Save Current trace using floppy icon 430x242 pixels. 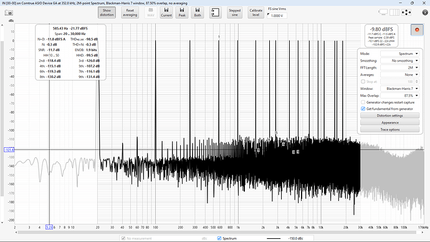point(166,12)
